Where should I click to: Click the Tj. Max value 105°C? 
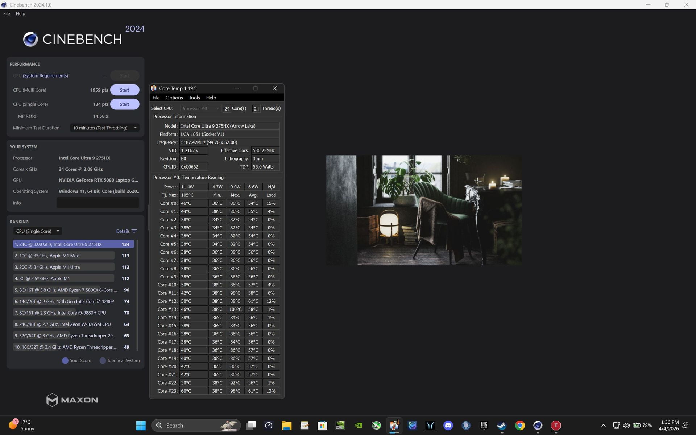(194, 195)
